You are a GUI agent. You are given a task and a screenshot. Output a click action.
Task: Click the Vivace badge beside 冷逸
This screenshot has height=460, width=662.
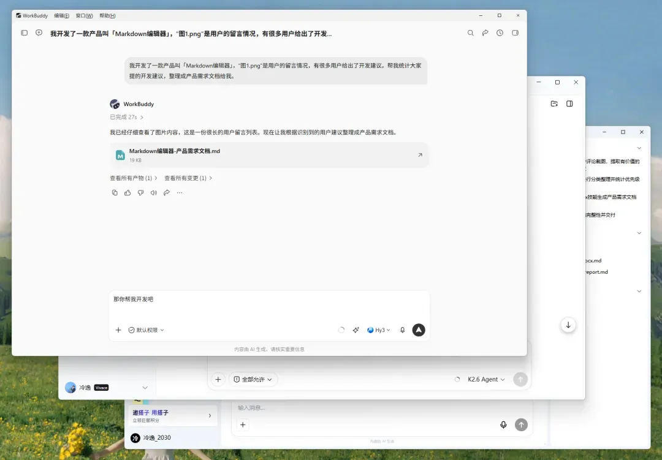pos(101,387)
